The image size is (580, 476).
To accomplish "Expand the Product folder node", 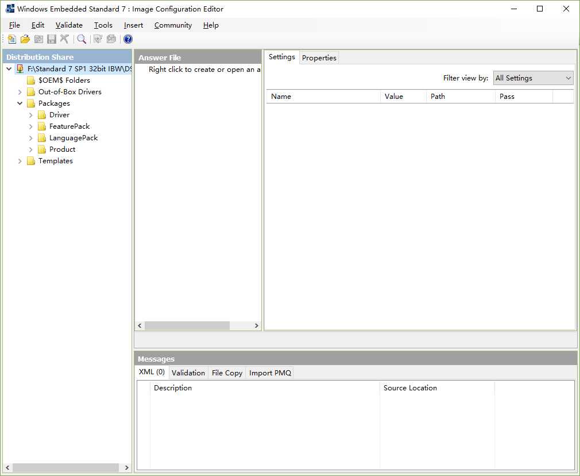I will click(x=31, y=149).
